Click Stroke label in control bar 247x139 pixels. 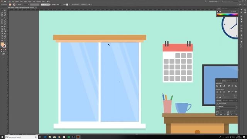pyautogui.click(x=20, y=5)
